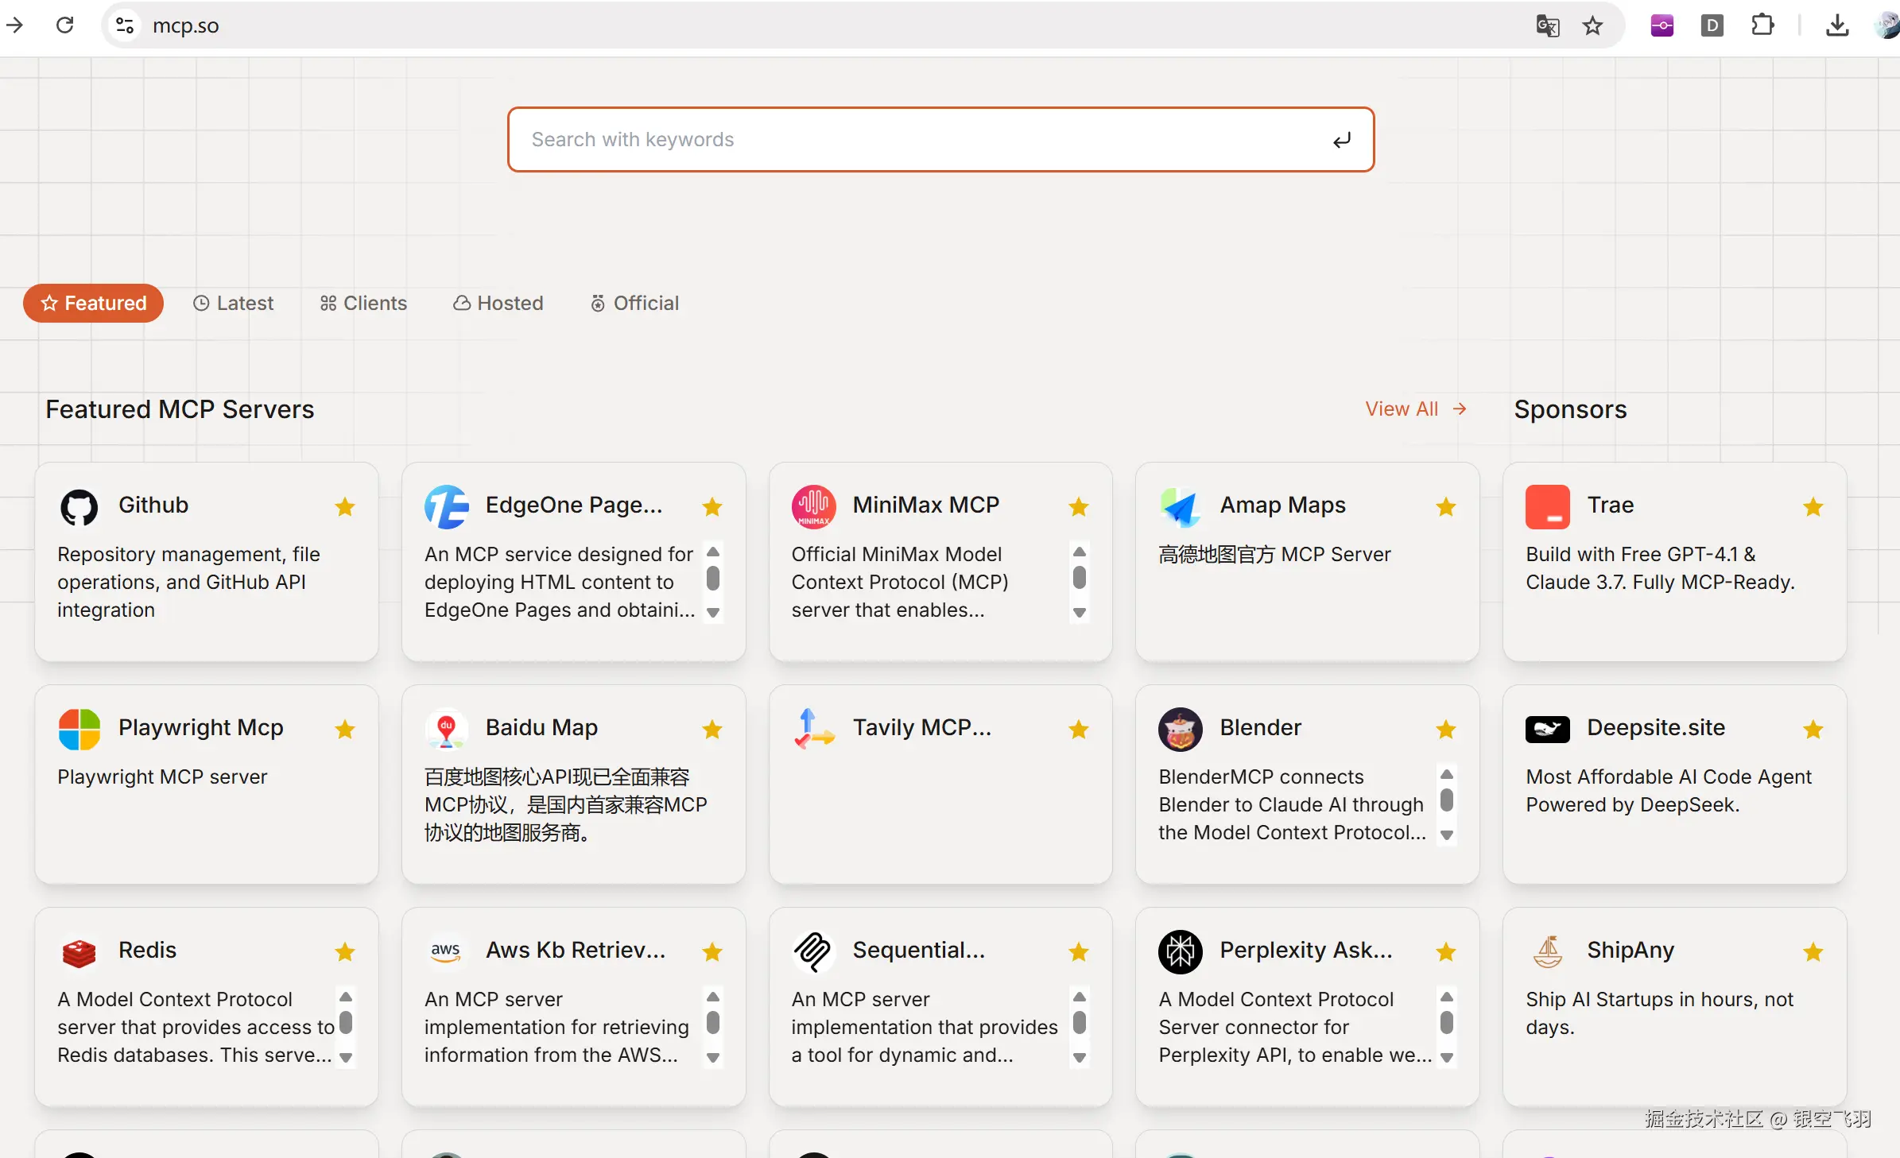Screen dimensions: 1900x1158
Task: Click the Amap Maps description text
Action: [1274, 555]
